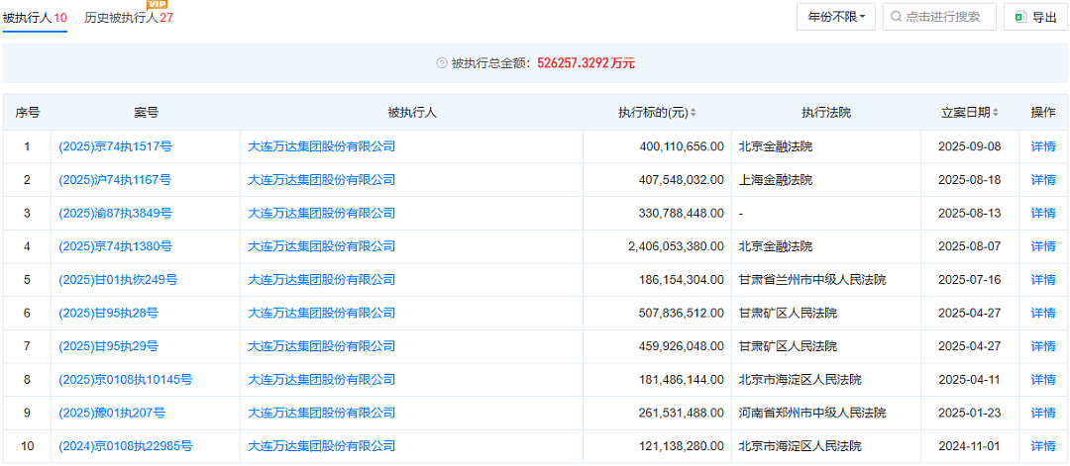This screenshot has width=1070, height=466.
Task: Sort by 执行标的(元) arrows icon
Action: click(x=694, y=113)
